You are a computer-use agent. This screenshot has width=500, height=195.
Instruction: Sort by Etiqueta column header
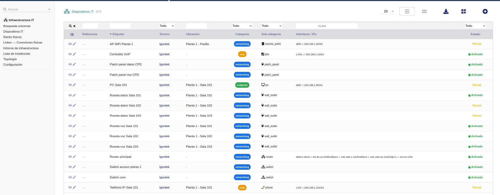click(x=118, y=34)
